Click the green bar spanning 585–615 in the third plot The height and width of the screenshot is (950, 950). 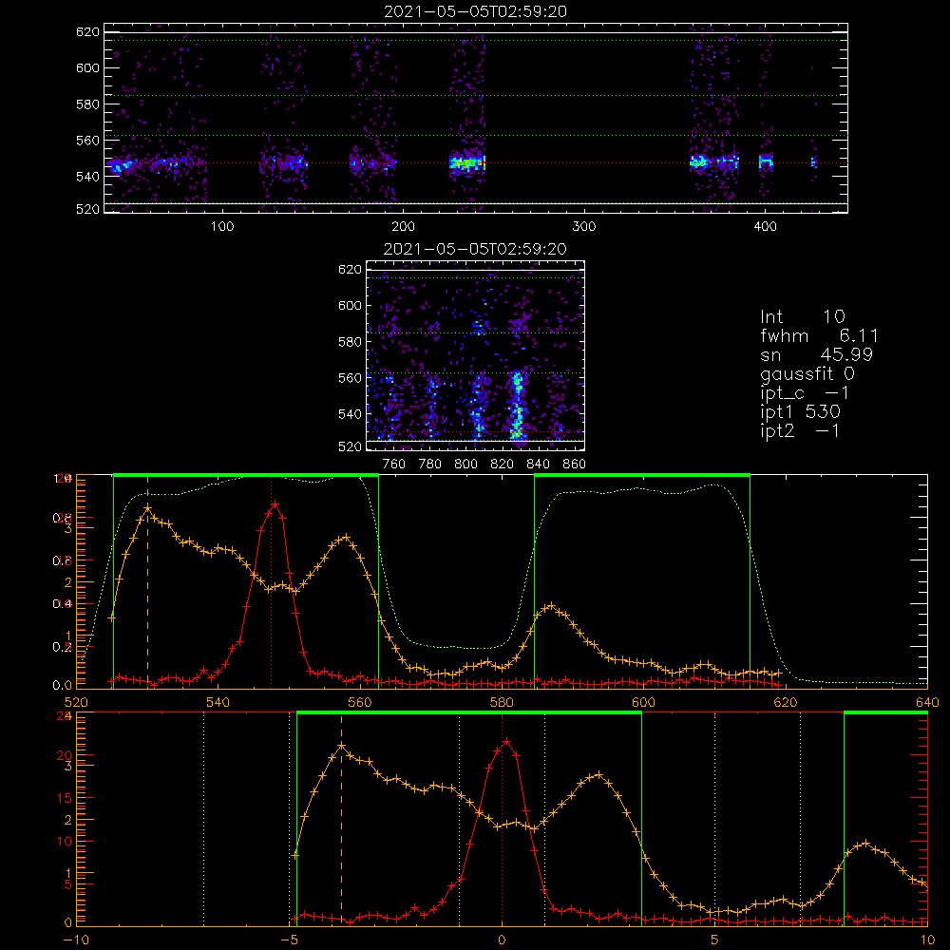642,475
